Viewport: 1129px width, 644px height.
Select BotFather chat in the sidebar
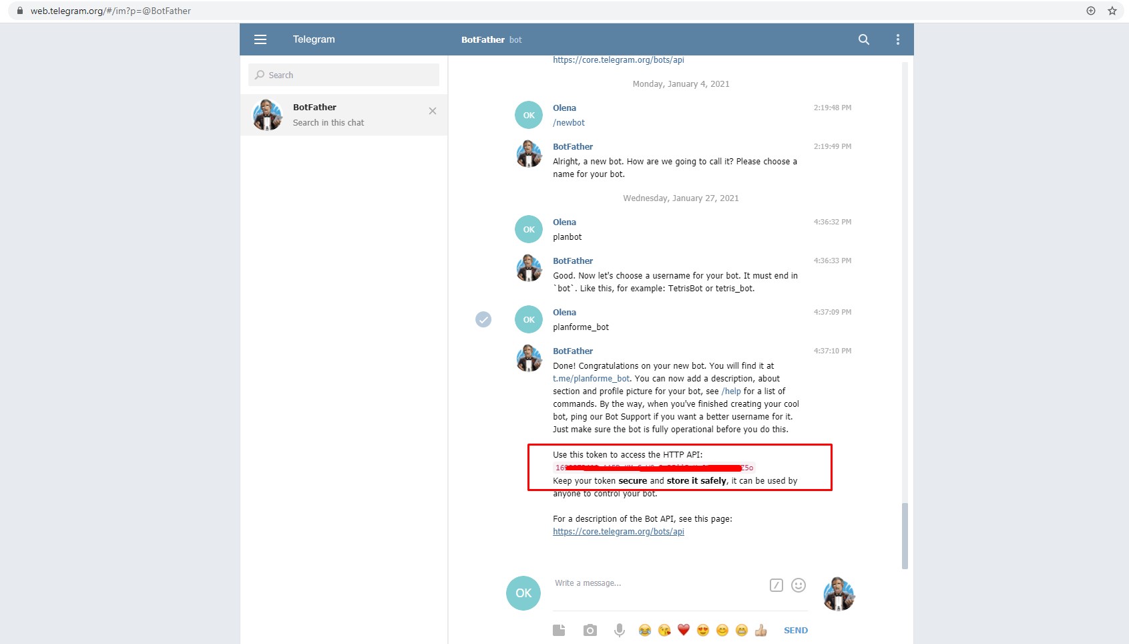tap(343, 115)
